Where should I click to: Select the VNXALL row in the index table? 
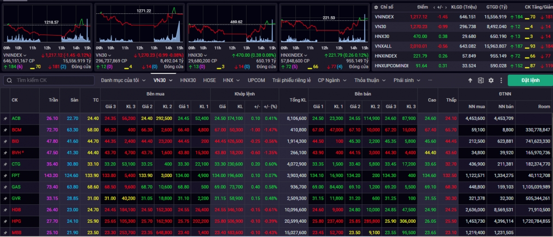tap(462, 46)
